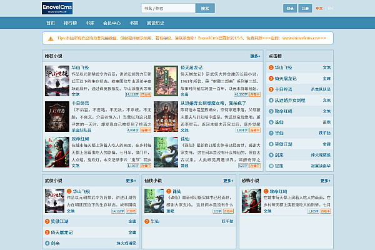The image size is (375, 250).
Task: Open the first cover thumbnail in 推荐小说
Action: (57, 81)
